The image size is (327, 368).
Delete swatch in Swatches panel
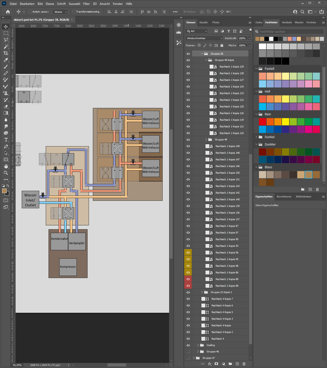pos(317,189)
